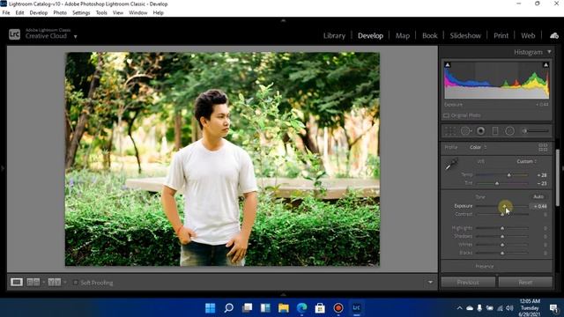Switch to the Print module
Image resolution: width=564 pixels, height=317 pixels.
pos(501,35)
